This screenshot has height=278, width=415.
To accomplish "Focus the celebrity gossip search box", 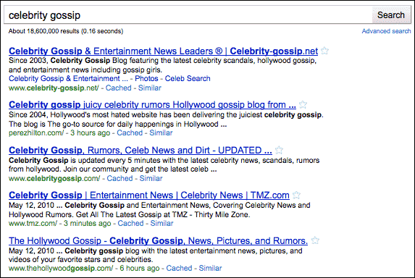I will pyautogui.click(x=188, y=15).
